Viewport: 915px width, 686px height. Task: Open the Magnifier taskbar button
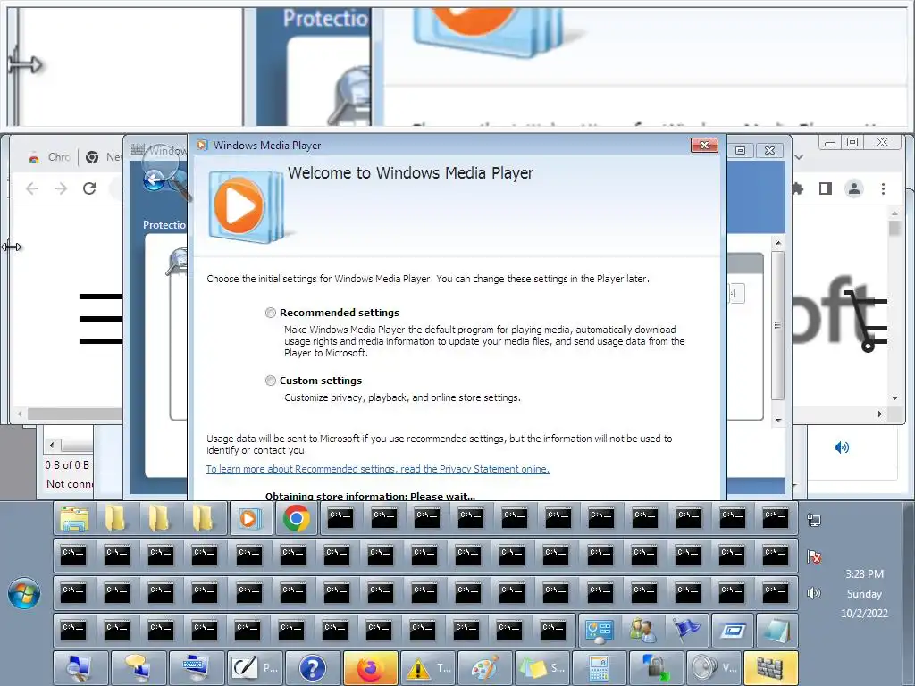coord(80,668)
